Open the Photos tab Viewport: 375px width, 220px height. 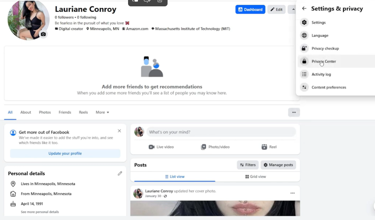pyautogui.click(x=45, y=112)
